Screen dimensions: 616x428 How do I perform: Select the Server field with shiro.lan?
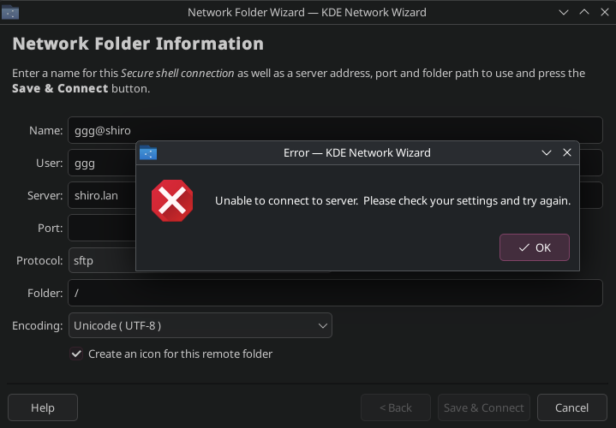(101, 195)
